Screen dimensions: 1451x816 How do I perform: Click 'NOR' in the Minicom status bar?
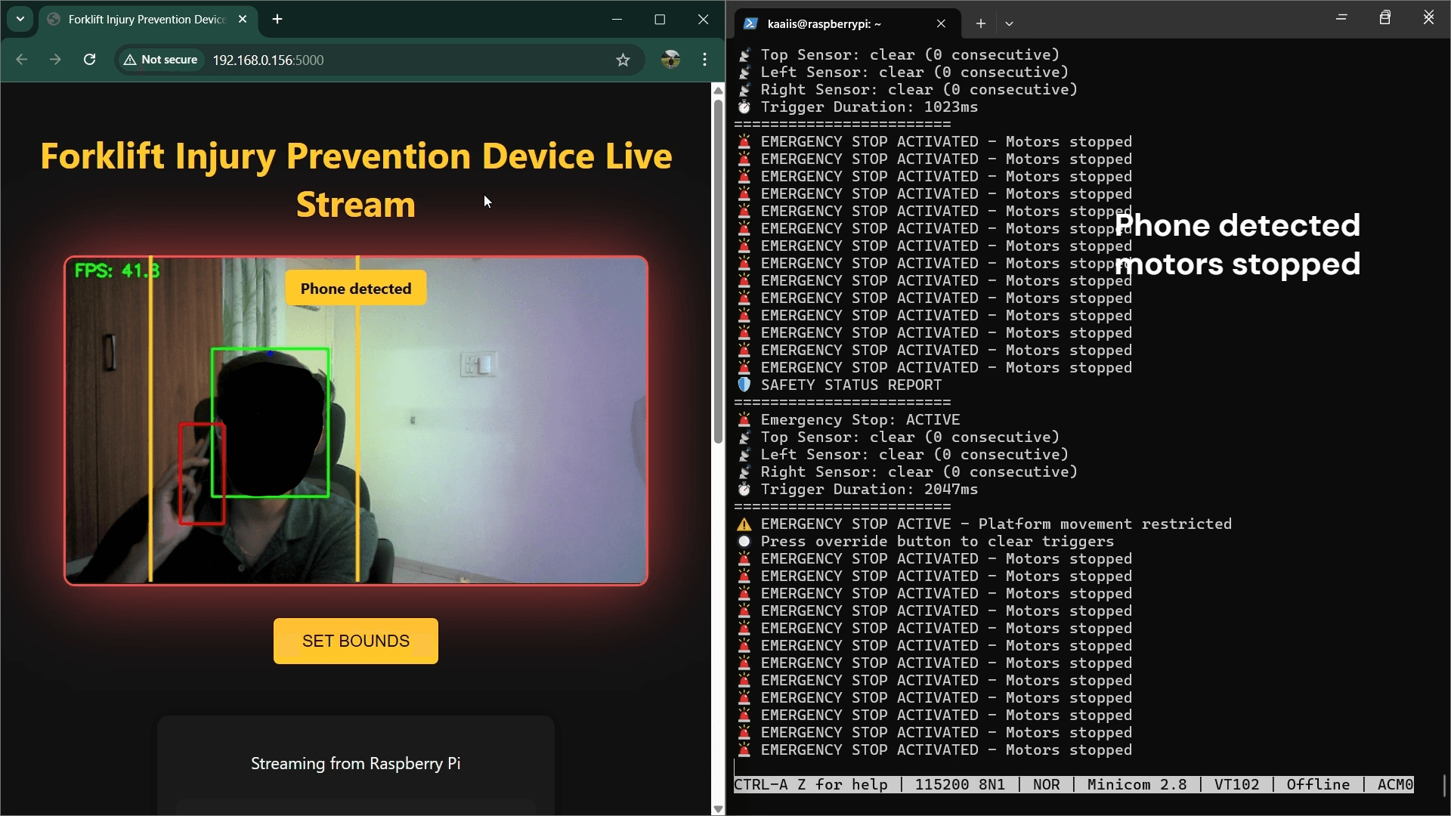click(x=1046, y=785)
